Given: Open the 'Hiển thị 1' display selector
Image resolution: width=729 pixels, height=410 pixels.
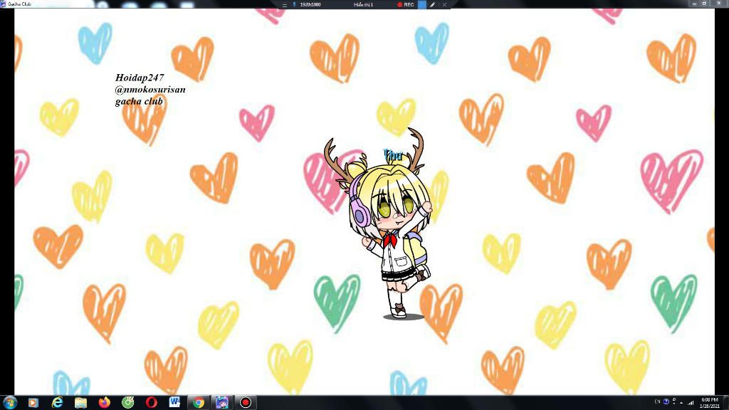Looking at the screenshot, I should tap(364, 5).
